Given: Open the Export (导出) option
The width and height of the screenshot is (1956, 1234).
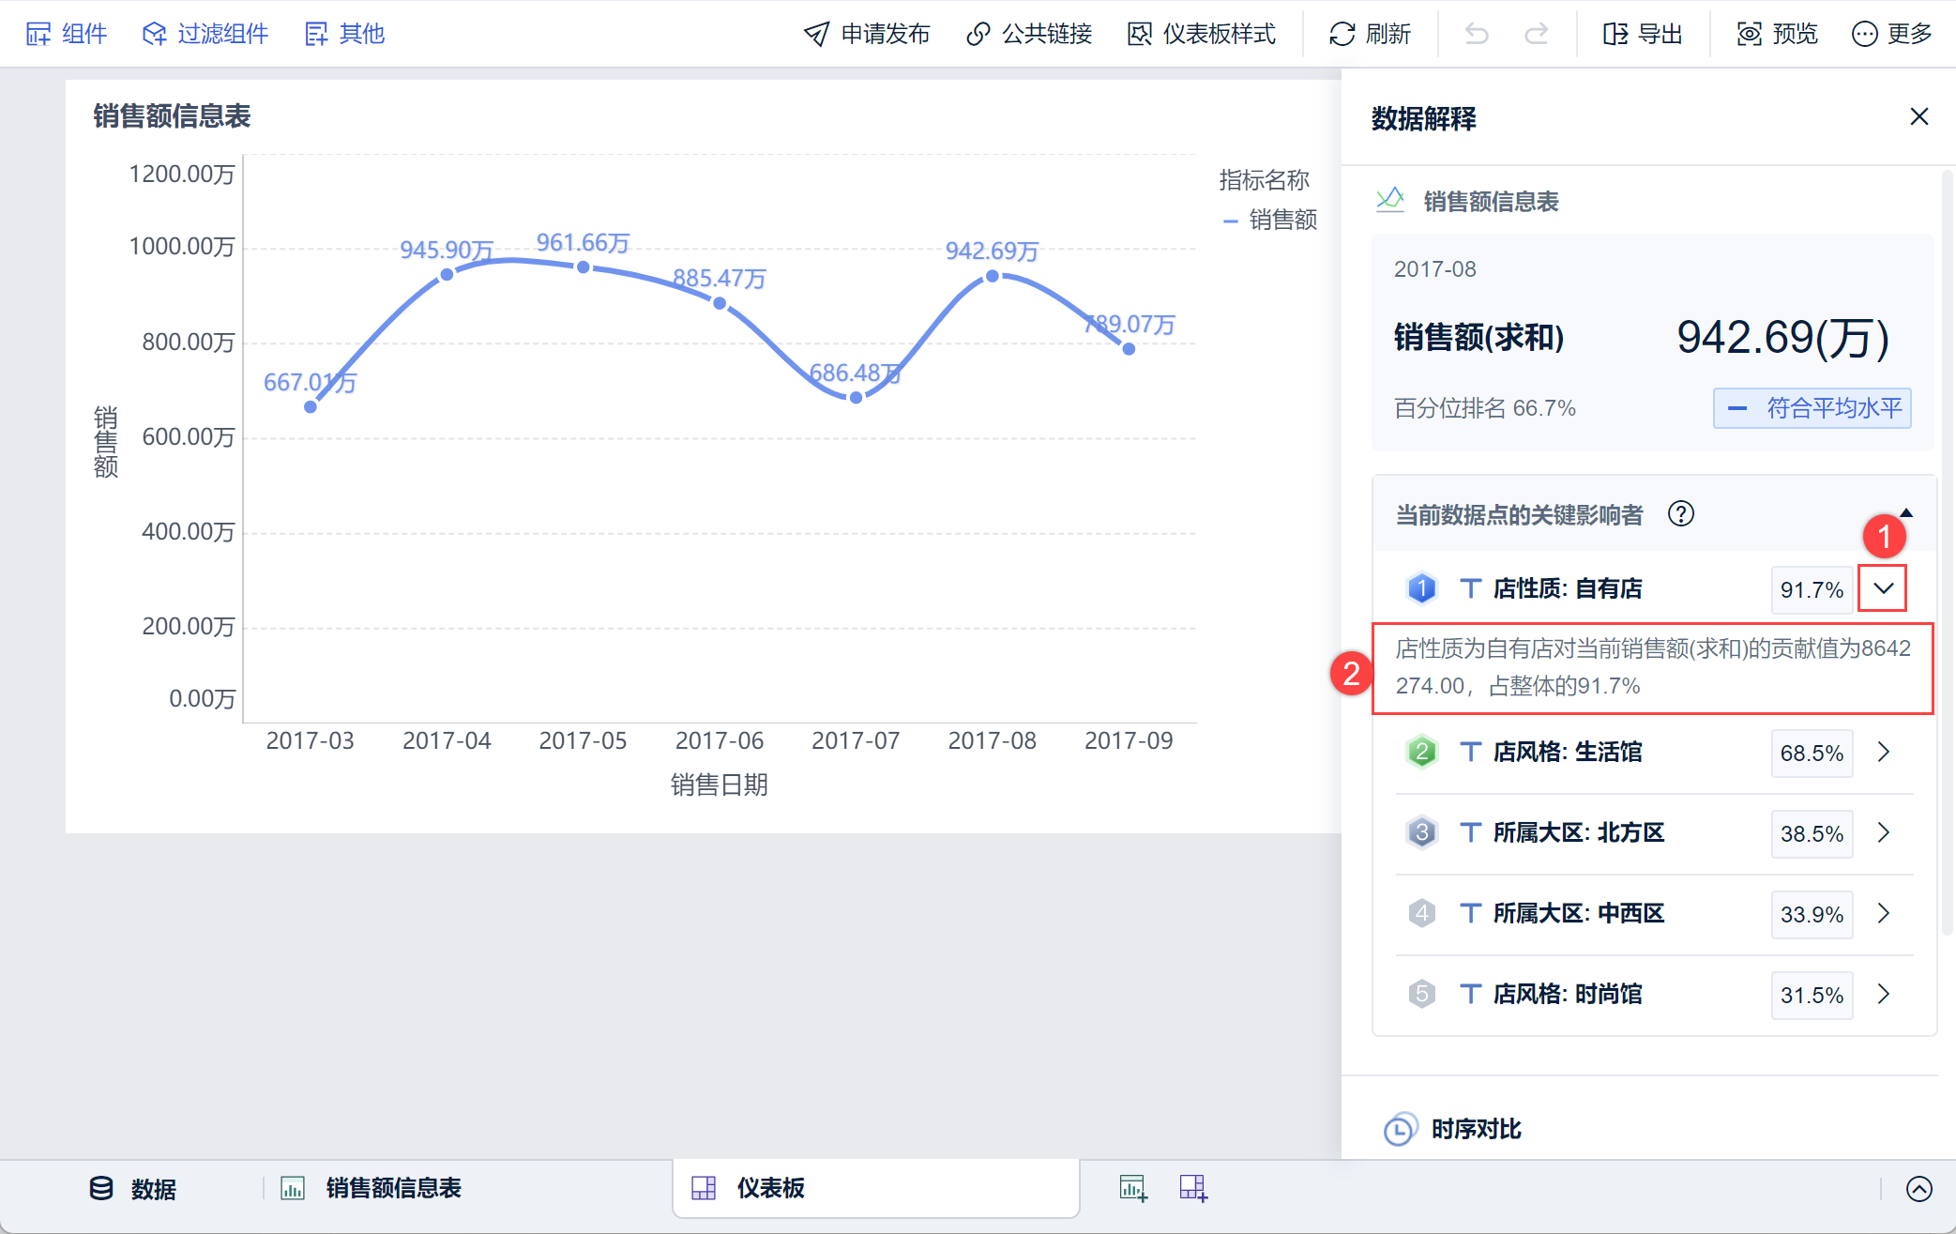Looking at the screenshot, I should coord(1643,34).
